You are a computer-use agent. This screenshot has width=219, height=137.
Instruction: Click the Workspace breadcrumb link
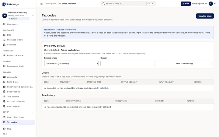tap(51, 4)
